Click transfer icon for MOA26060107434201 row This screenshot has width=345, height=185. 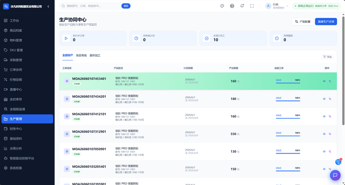click(x=330, y=99)
